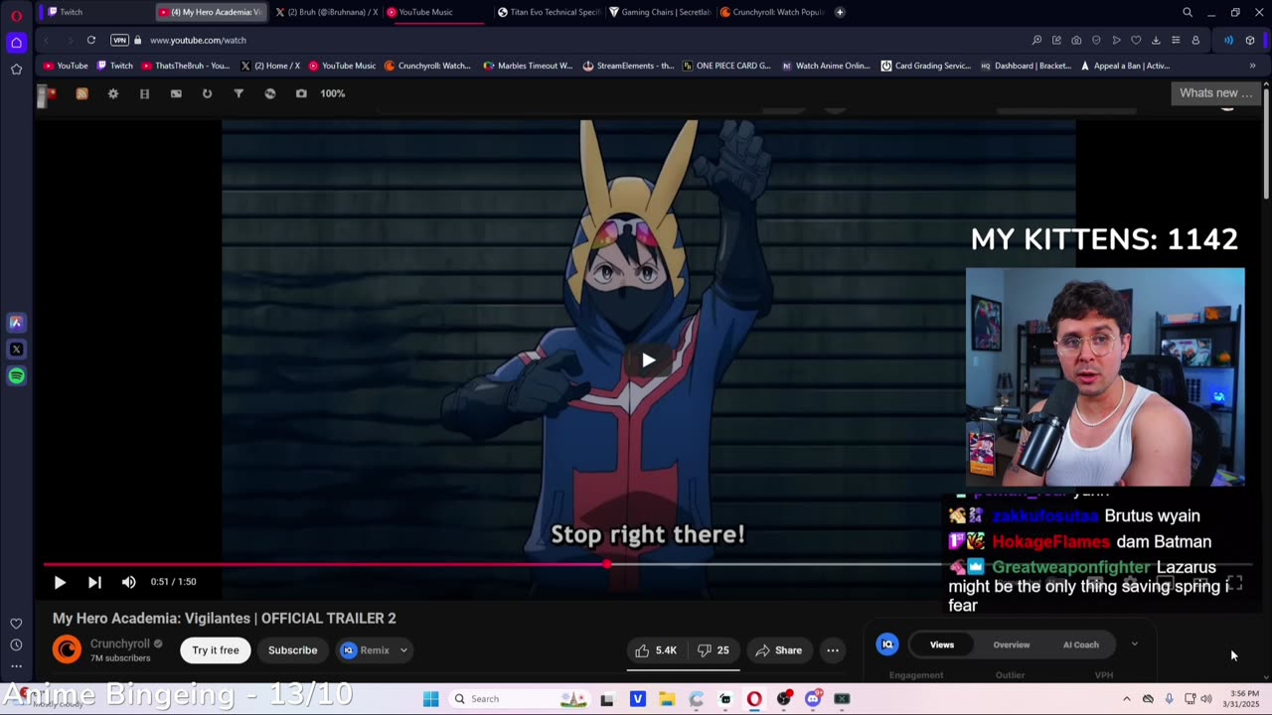1272x715 pixels.
Task: Open a new browser tab
Action: coord(840,12)
